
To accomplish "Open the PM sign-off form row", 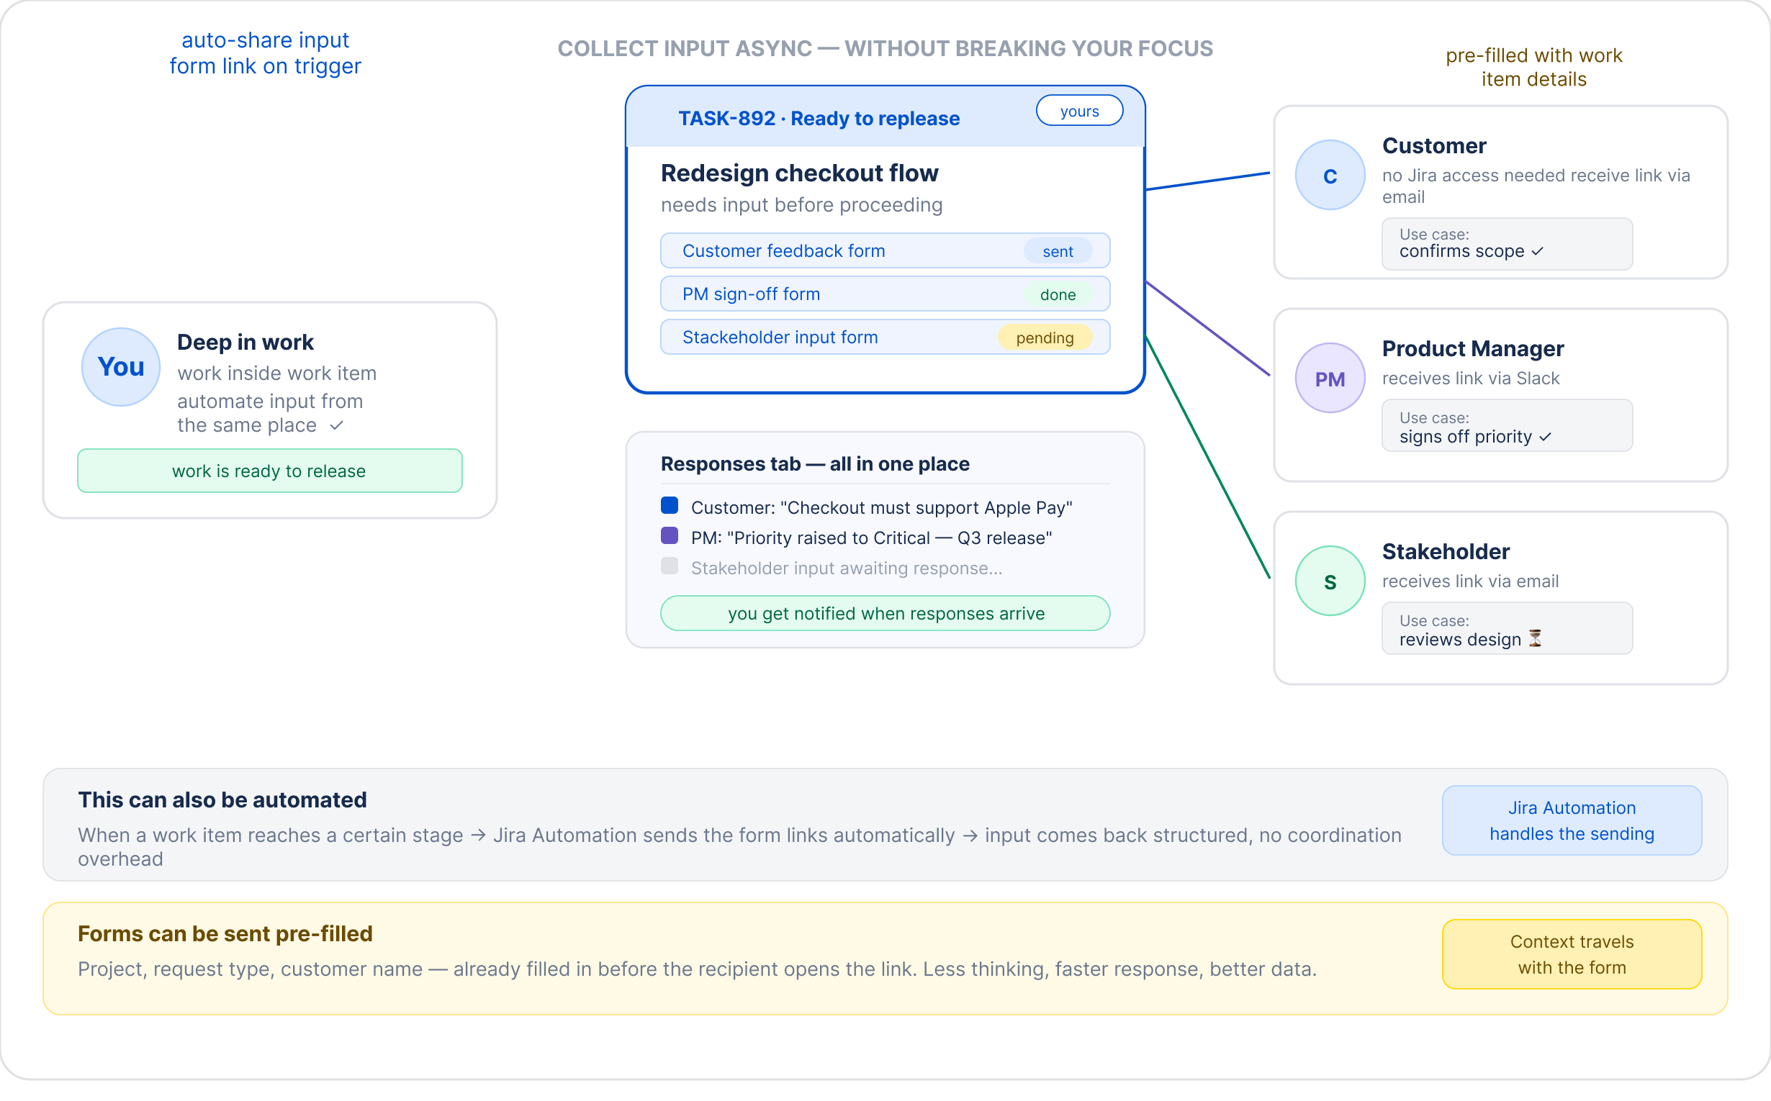I will 885,294.
